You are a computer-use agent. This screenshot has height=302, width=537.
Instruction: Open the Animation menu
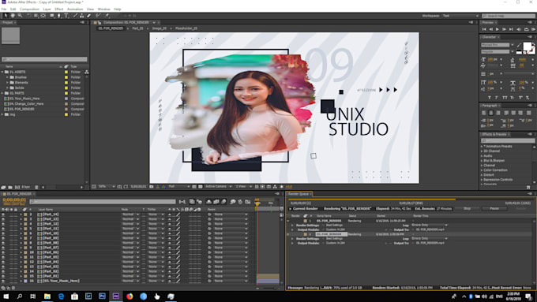[x=75, y=9]
